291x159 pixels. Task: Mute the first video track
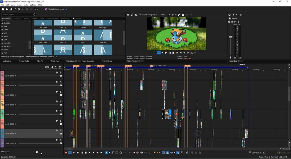point(57,73)
